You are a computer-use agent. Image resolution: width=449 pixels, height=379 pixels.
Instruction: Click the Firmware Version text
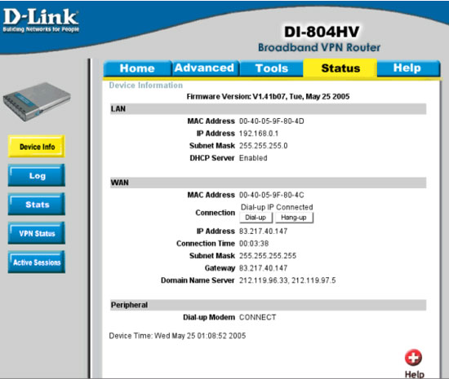[268, 97]
